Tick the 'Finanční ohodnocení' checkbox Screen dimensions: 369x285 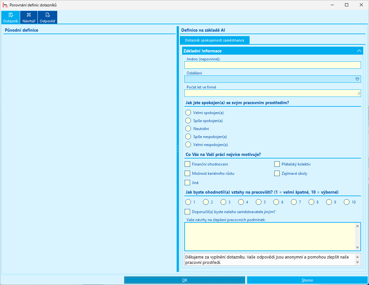(x=187, y=164)
